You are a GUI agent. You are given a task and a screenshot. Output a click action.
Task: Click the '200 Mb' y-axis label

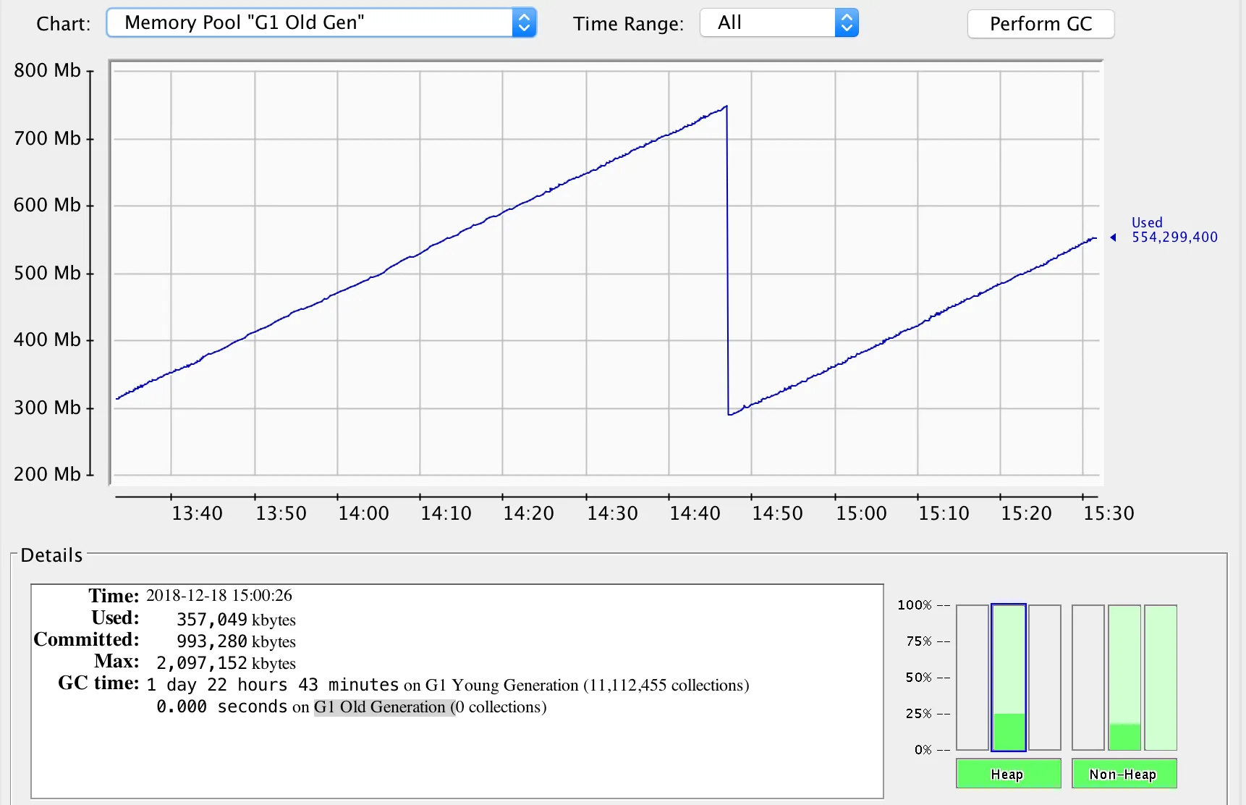(47, 474)
